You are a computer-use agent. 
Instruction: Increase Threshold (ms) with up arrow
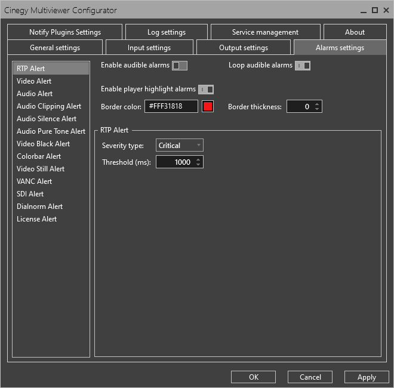coord(198,160)
